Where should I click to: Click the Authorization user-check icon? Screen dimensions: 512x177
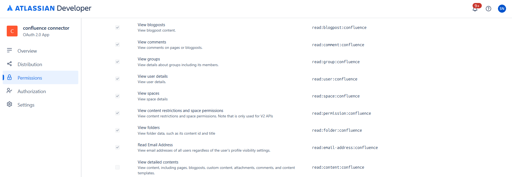point(9,91)
